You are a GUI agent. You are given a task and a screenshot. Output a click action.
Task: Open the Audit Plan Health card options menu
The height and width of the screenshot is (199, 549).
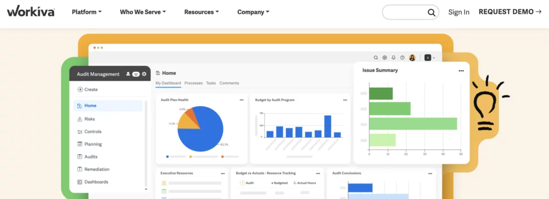pyautogui.click(x=242, y=100)
